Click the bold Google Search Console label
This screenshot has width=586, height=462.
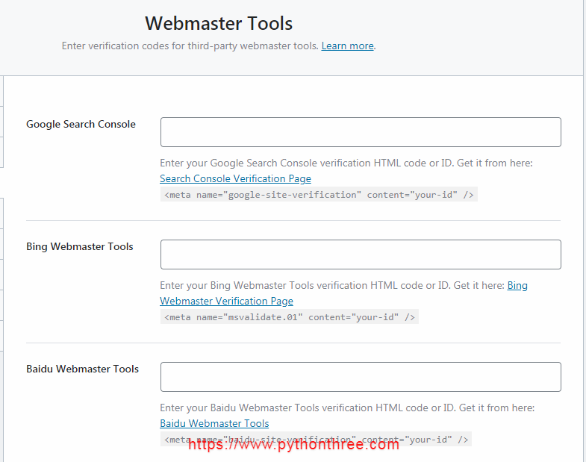point(81,124)
